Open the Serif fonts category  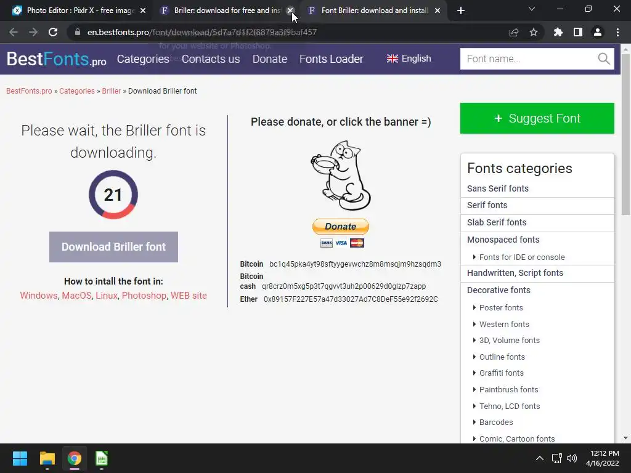click(x=487, y=205)
